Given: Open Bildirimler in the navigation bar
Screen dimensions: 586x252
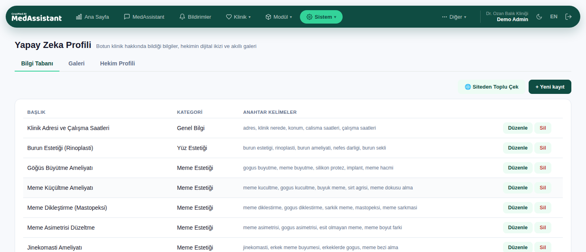Looking at the screenshot, I should pyautogui.click(x=195, y=17).
